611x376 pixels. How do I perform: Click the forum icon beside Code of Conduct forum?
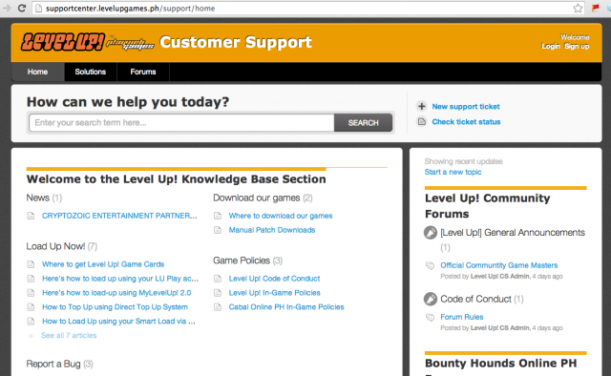tap(431, 299)
